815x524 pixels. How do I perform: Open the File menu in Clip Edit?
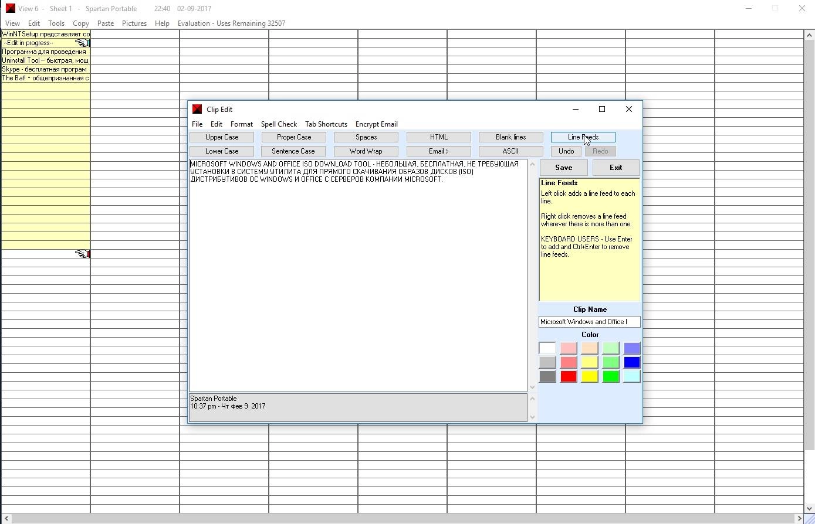(x=197, y=124)
